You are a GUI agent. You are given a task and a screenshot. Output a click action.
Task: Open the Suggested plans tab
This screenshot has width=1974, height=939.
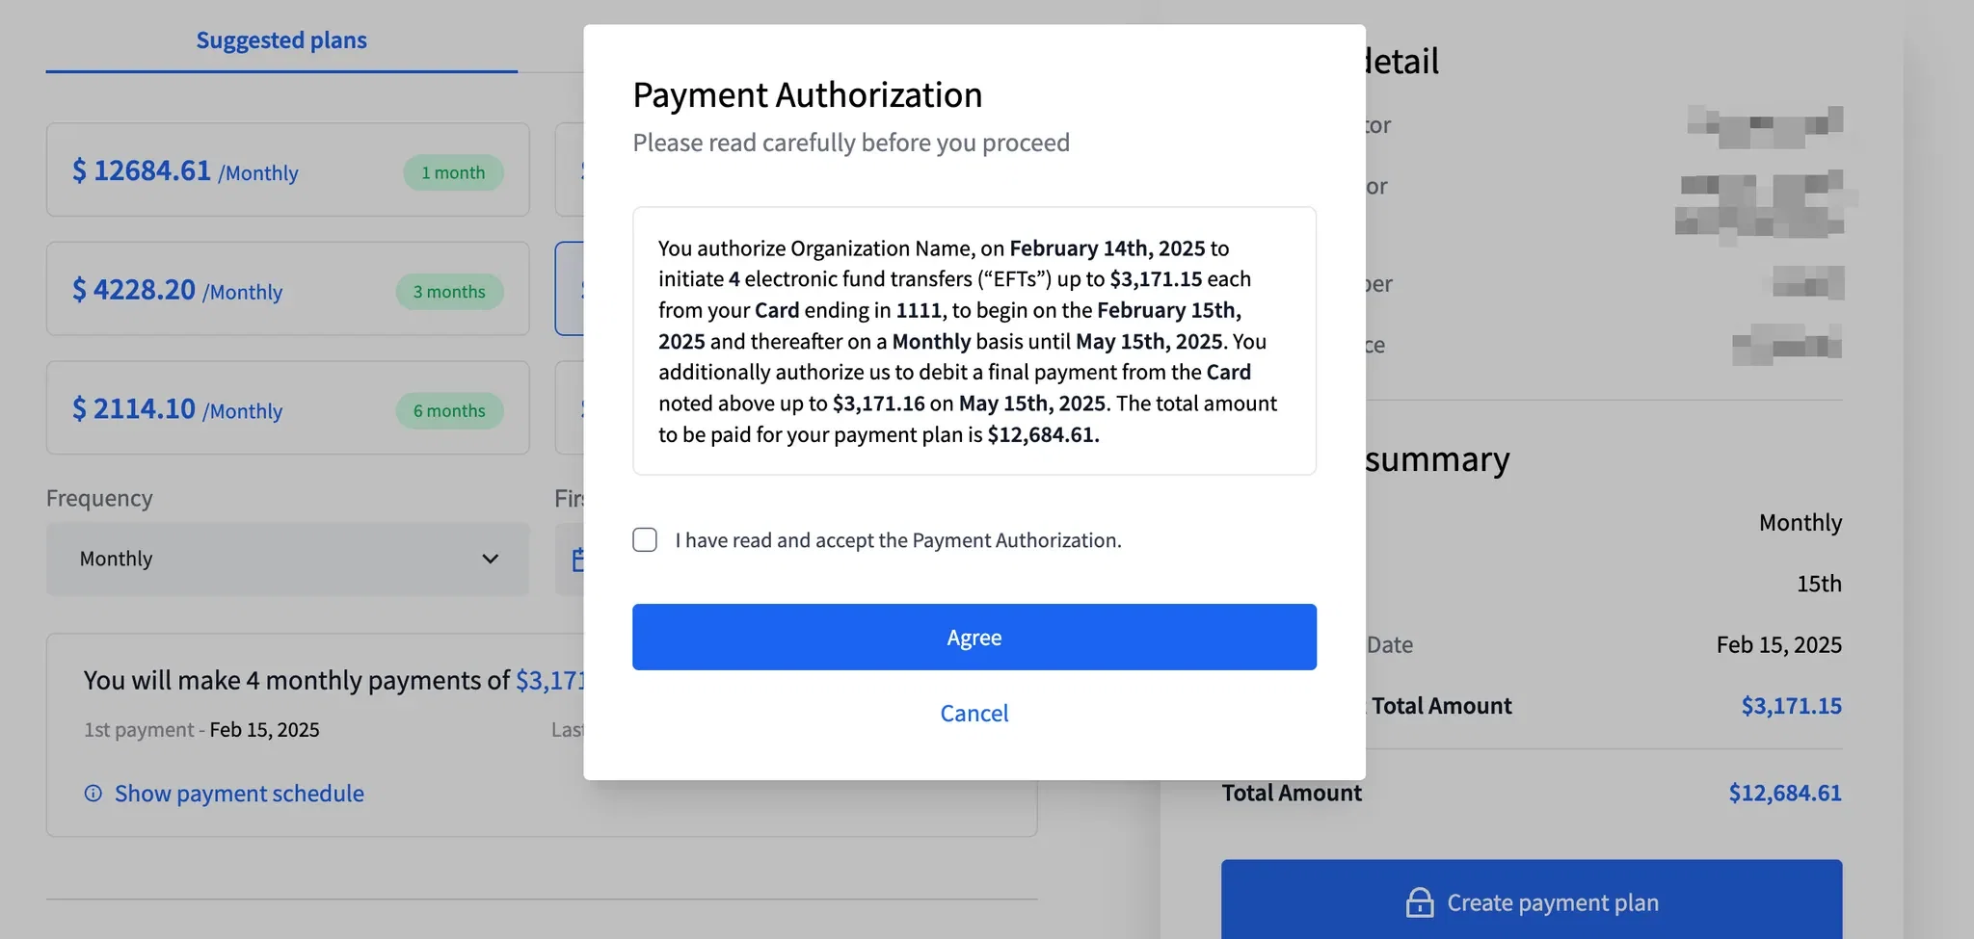click(x=281, y=40)
